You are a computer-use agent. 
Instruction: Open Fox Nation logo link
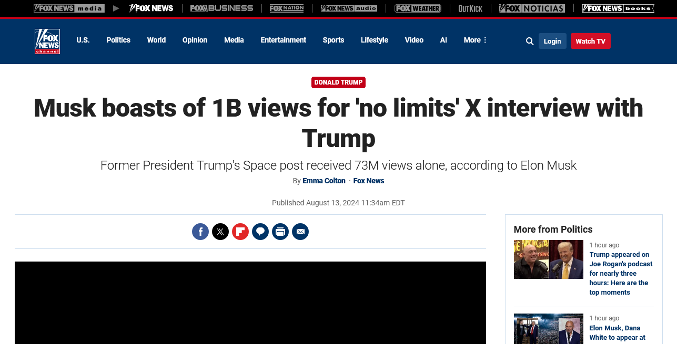[287, 8]
